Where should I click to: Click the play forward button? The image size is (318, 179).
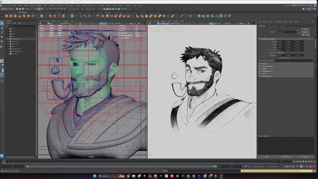coord(305,161)
